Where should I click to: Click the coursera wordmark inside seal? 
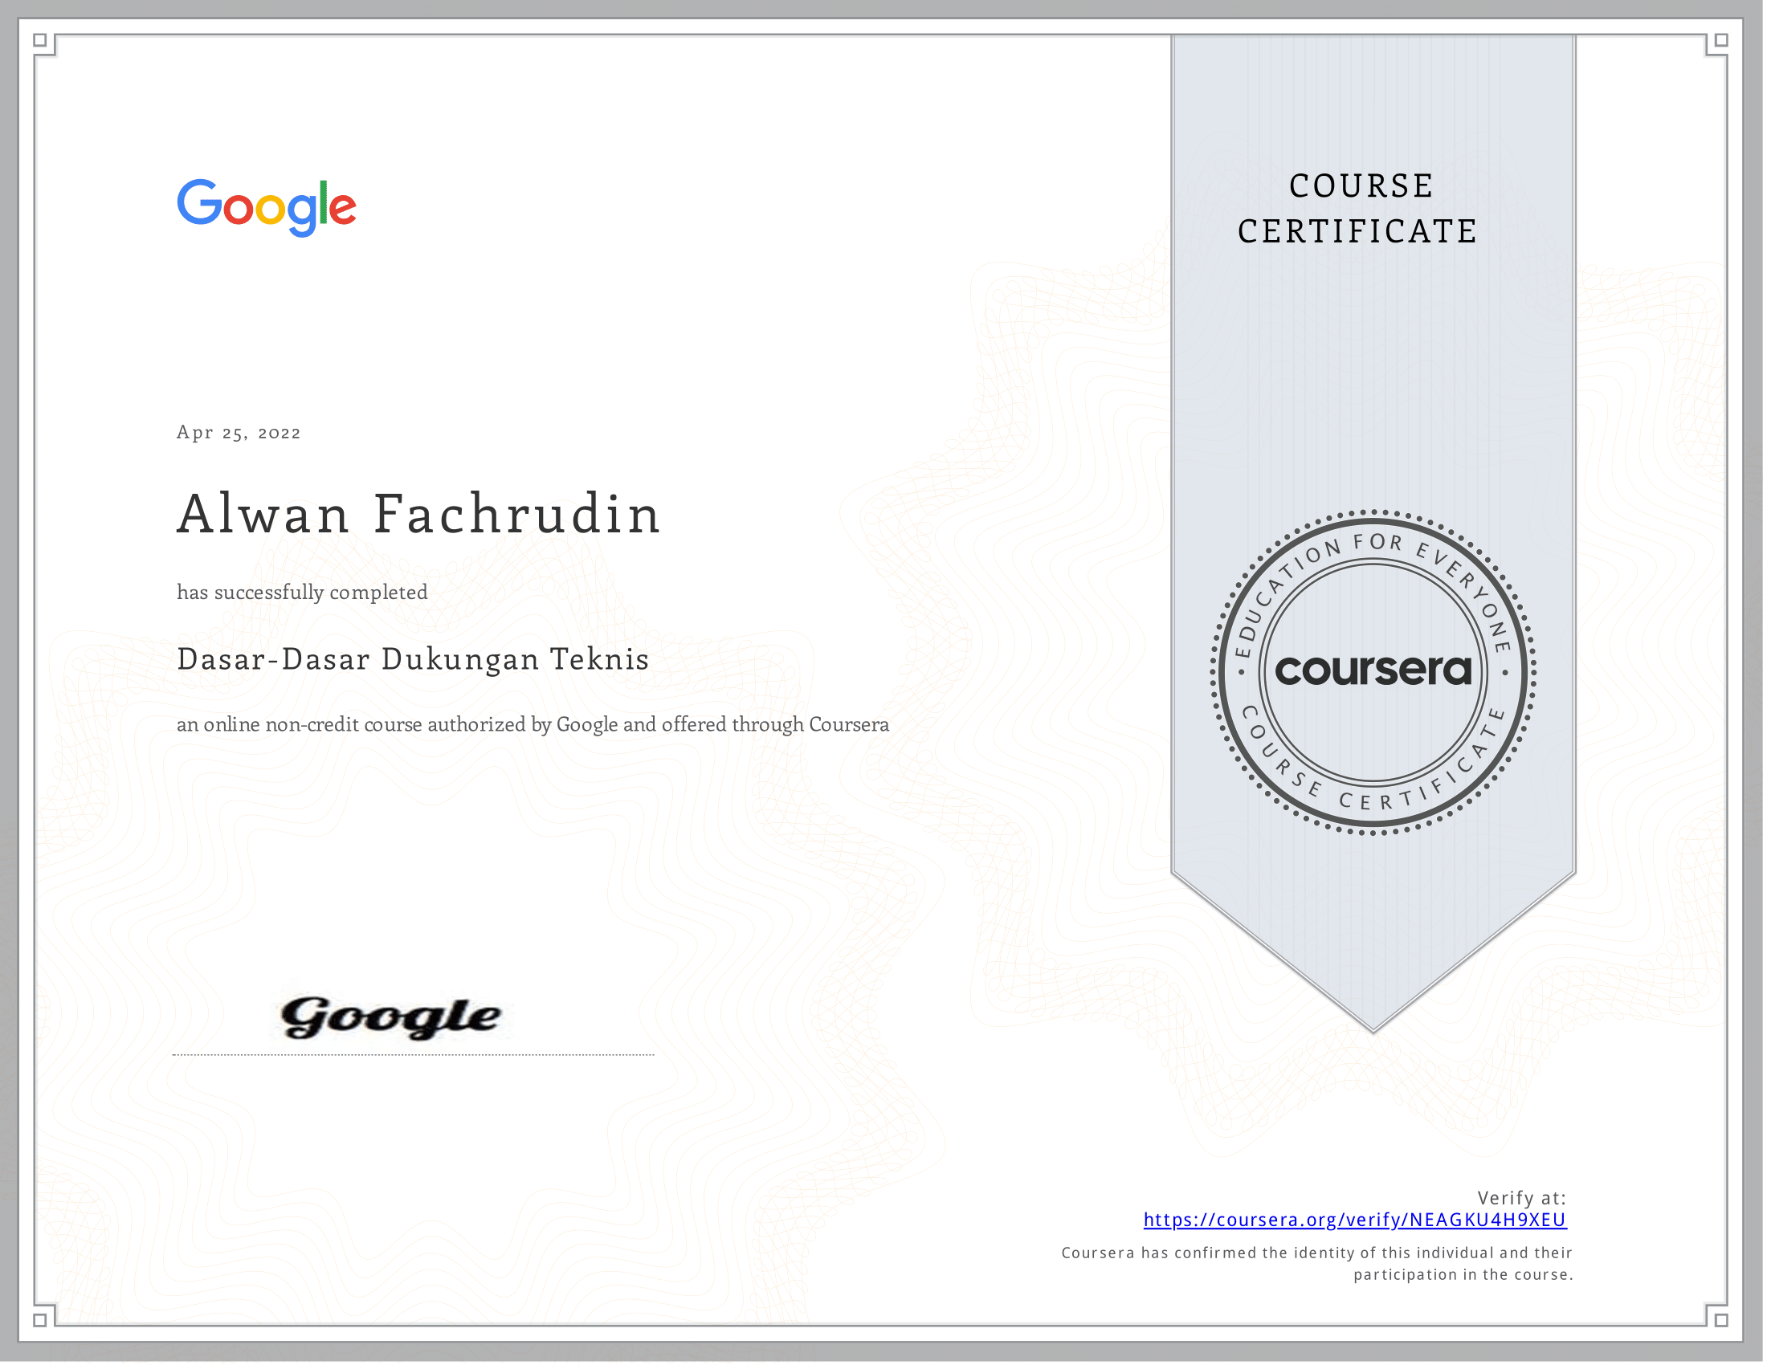1373,670
